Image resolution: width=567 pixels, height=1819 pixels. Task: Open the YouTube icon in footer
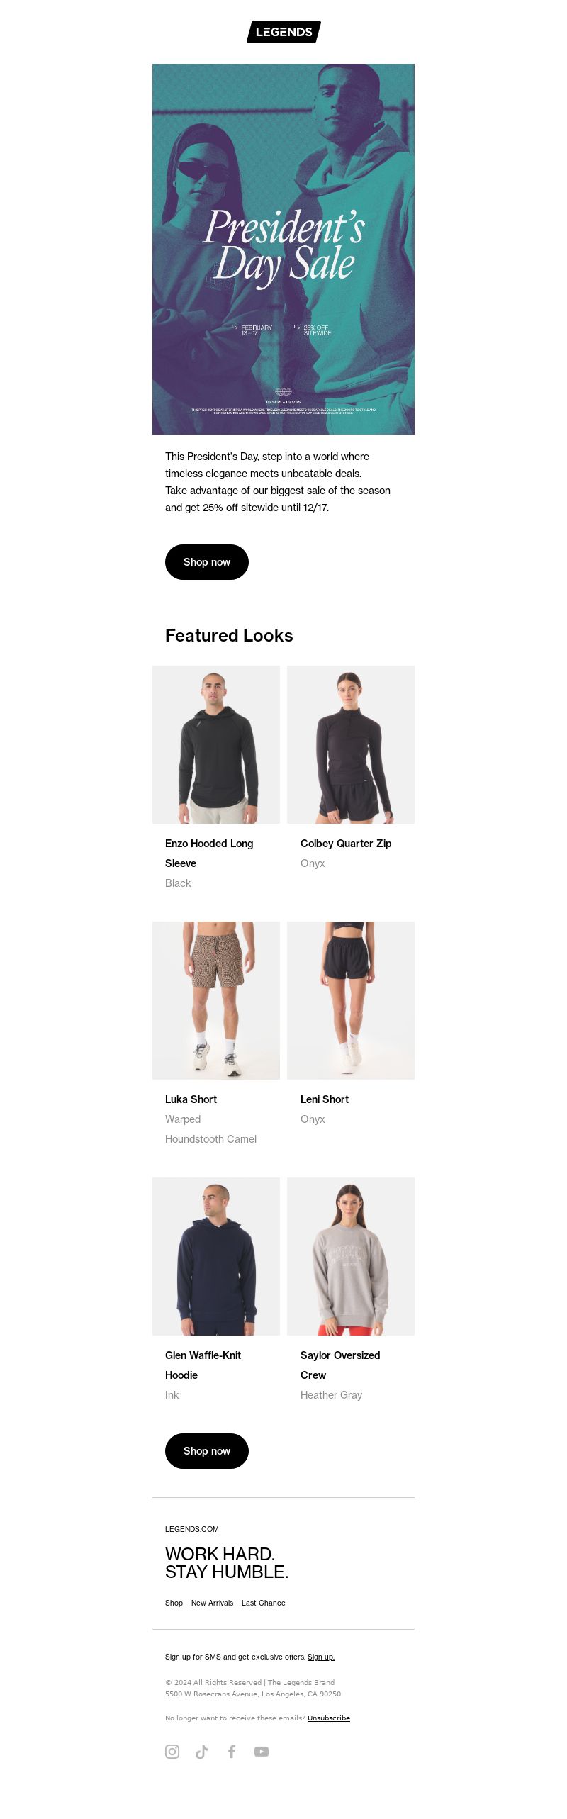(x=262, y=1752)
